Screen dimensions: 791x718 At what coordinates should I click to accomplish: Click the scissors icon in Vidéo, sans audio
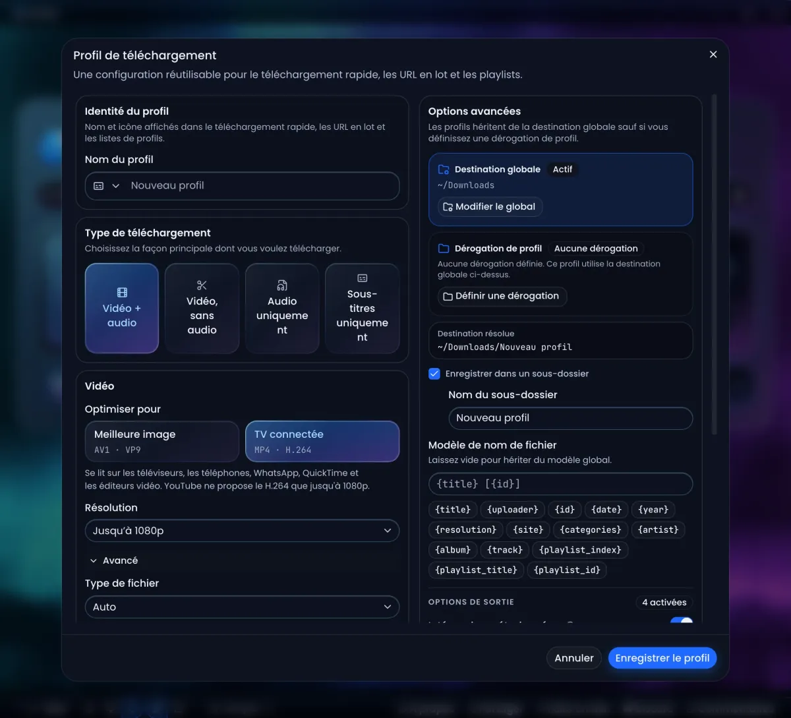coord(202,285)
